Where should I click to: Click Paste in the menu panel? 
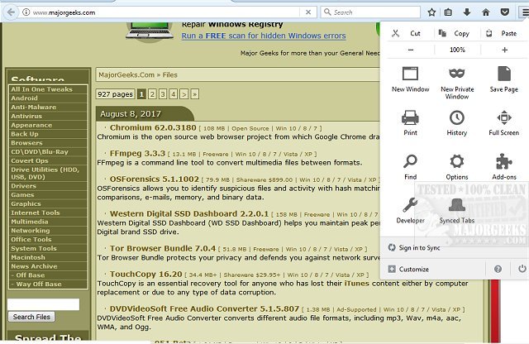click(x=503, y=33)
